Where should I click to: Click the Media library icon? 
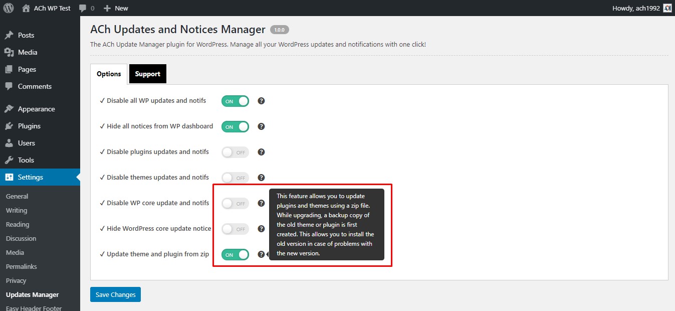9,52
